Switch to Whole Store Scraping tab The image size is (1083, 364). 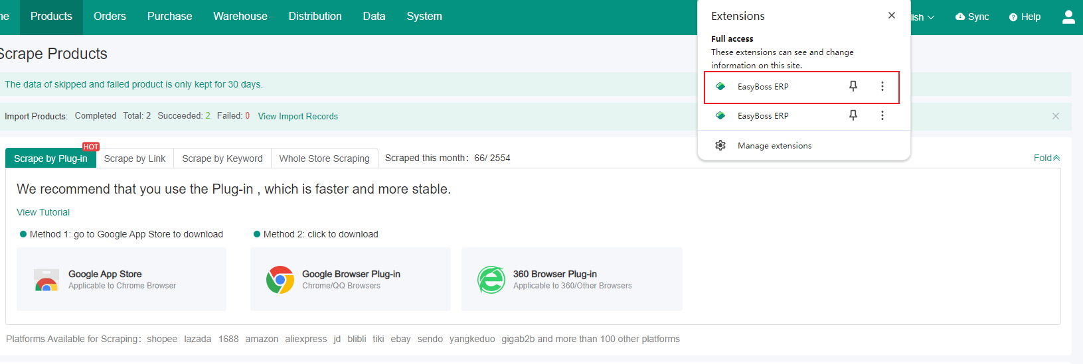[x=324, y=158]
